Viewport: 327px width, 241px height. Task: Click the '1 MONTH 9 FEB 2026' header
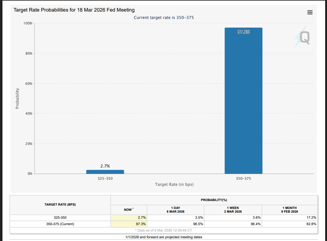click(x=289, y=210)
